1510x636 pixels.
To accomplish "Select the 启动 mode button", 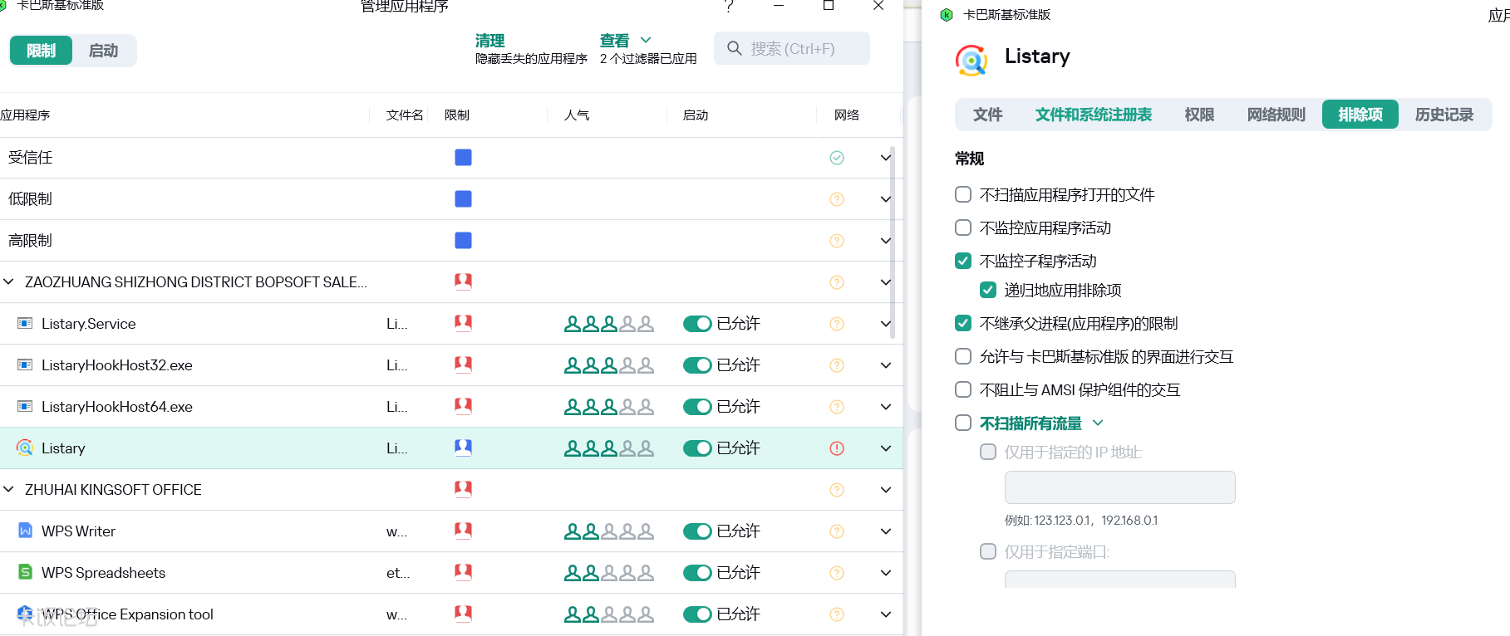I will pos(103,51).
